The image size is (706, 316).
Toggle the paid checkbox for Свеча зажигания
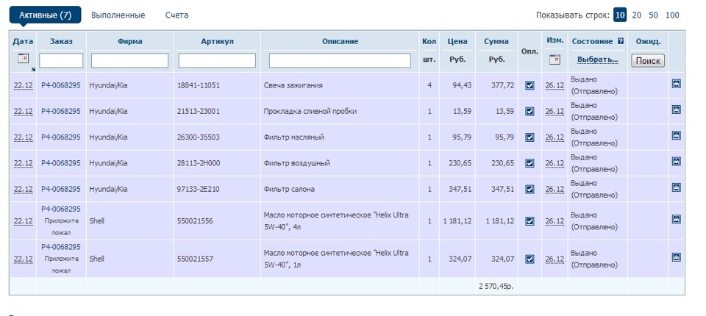tap(529, 85)
